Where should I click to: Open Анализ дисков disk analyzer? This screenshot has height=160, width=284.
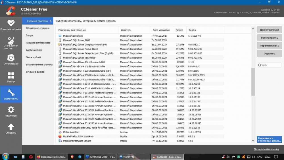click(34, 50)
